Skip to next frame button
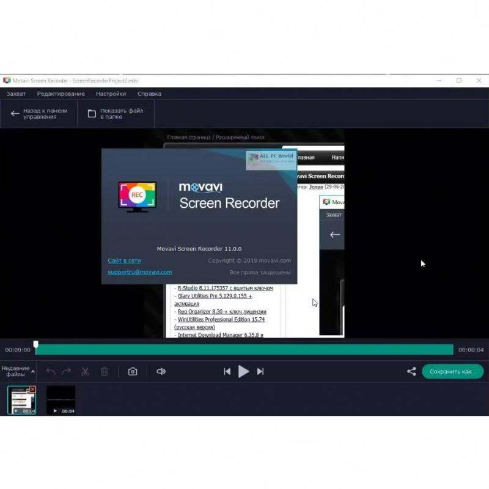Screen dimensions: 489x489 tap(260, 372)
